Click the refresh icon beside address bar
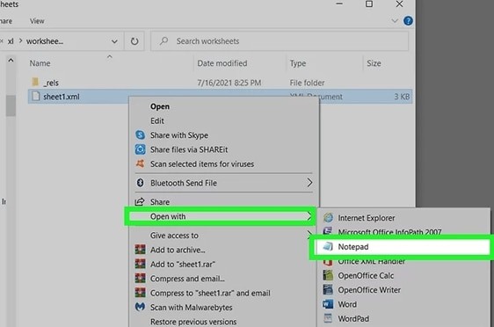The width and height of the screenshot is (494, 327). [134, 41]
